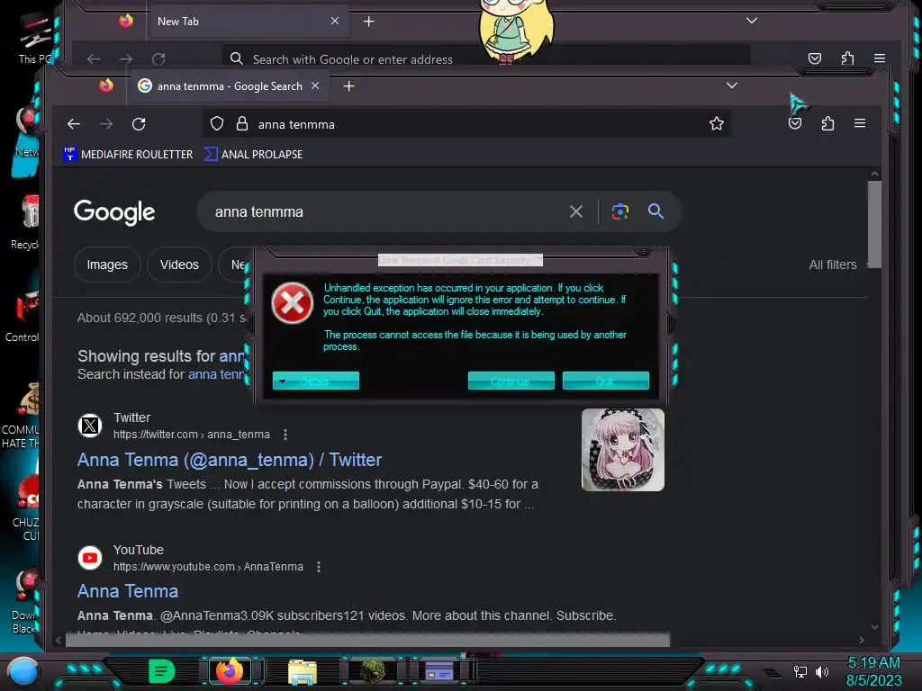Switch to the Videos results filter
922x691 pixels.
click(179, 265)
